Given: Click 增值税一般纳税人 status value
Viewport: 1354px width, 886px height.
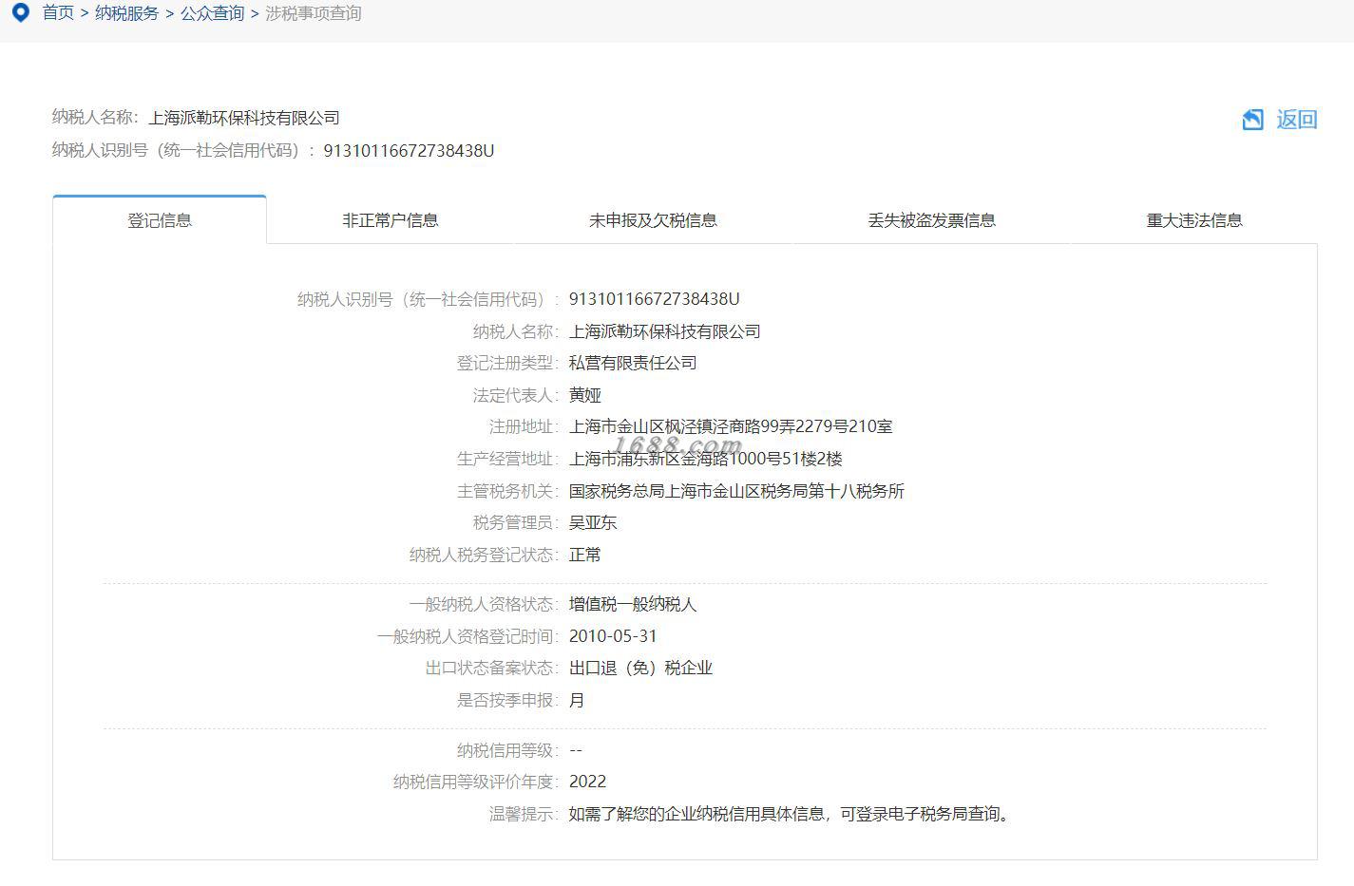Looking at the screenshot, I should (x=633, y=604).
